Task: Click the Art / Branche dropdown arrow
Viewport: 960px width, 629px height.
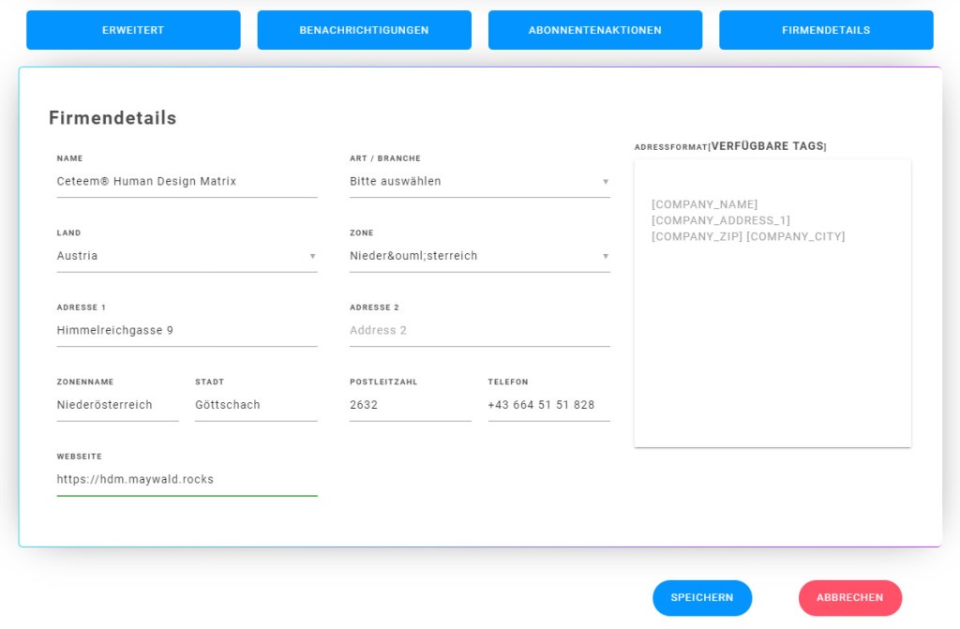Action: pyautogui.click(x=605, y=182)
